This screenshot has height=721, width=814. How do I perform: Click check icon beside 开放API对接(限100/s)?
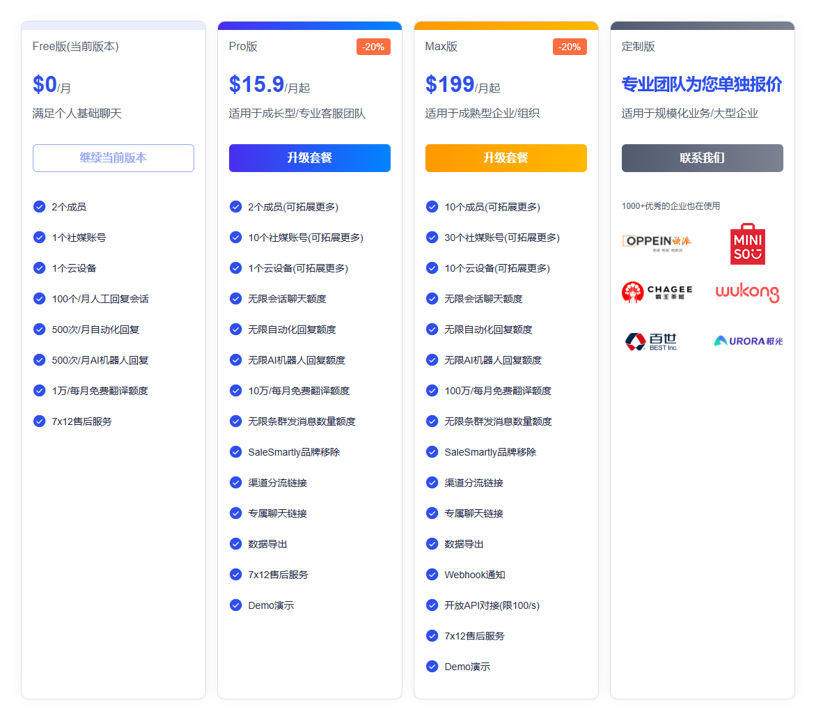432,605
